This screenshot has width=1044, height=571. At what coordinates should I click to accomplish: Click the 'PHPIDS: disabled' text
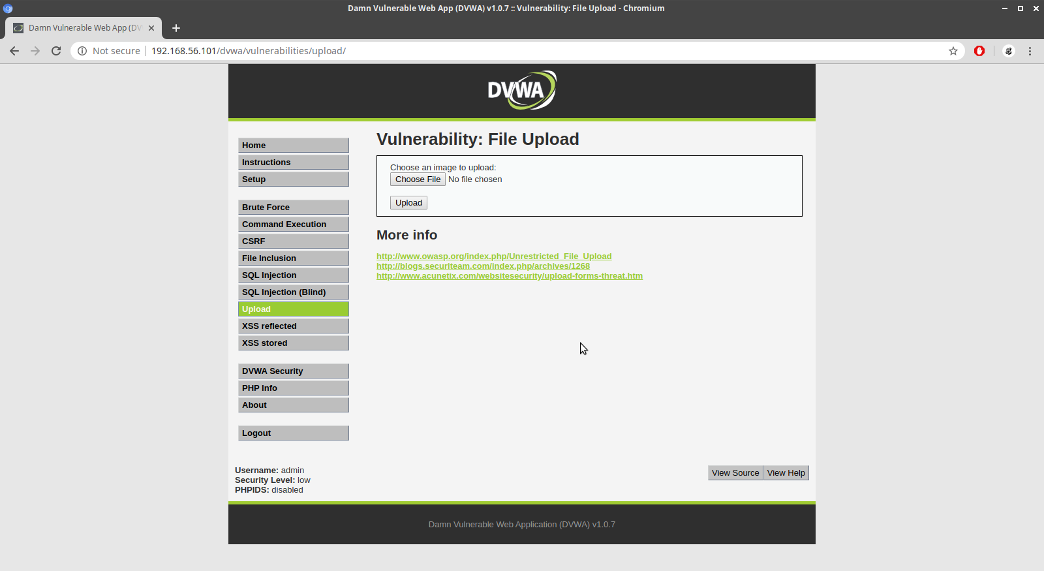point(269,490)
